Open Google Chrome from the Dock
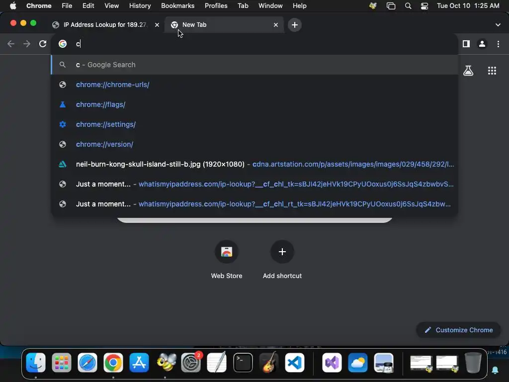The height and width of the screenshot is (382, 509). click(113, 363)
